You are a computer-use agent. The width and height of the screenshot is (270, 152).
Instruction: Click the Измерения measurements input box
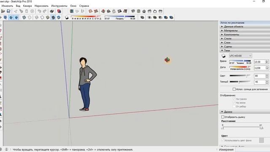click(252, 149)
